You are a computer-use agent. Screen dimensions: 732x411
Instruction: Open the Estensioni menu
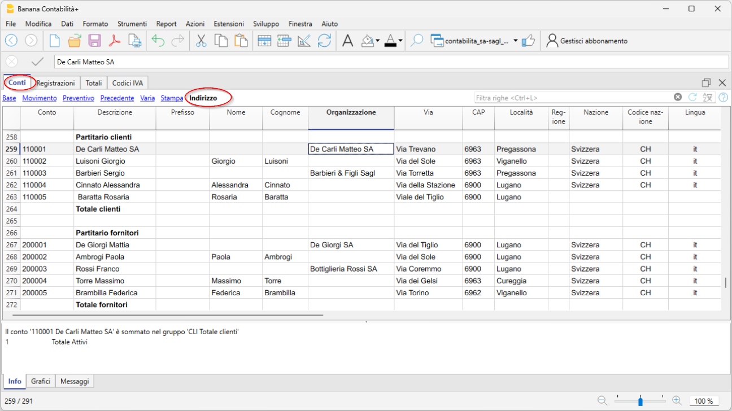coord(229,24)
